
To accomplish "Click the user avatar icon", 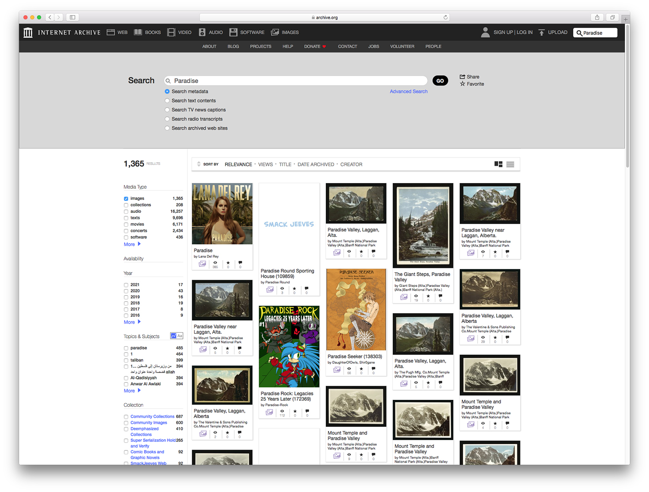I will point(485,32).
